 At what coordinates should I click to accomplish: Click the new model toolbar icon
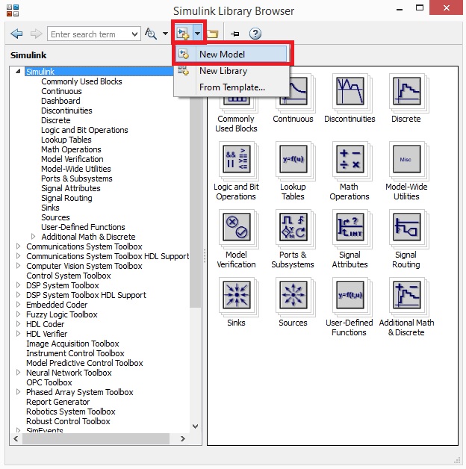182,33
